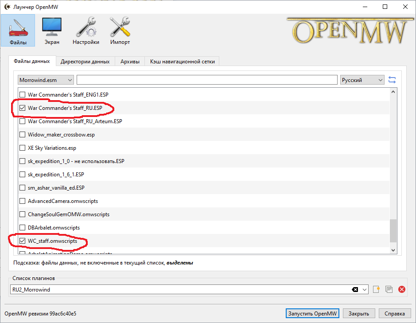Select the Widow_maker_crossbow.esp file name
The width and height of the screenshot is (416, 323).
(61, 135)
